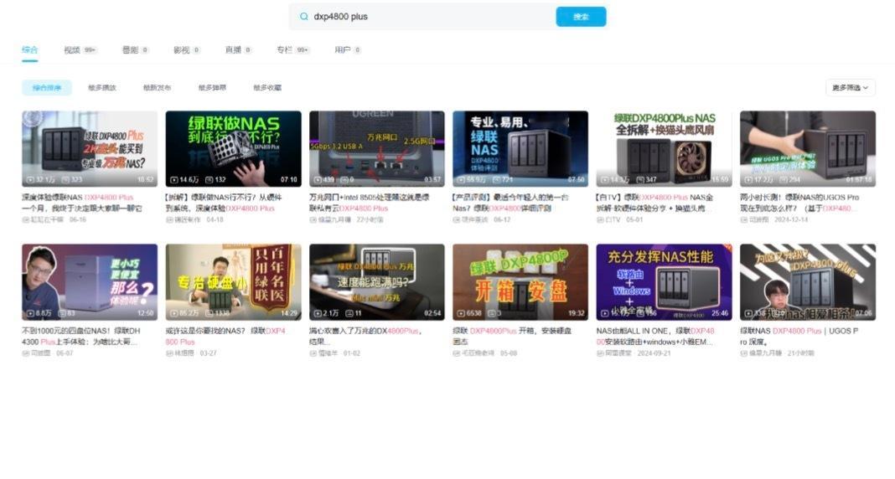895x479 pixels.
Task: Click the blue 搜索 search button
Action: (581, 17)
